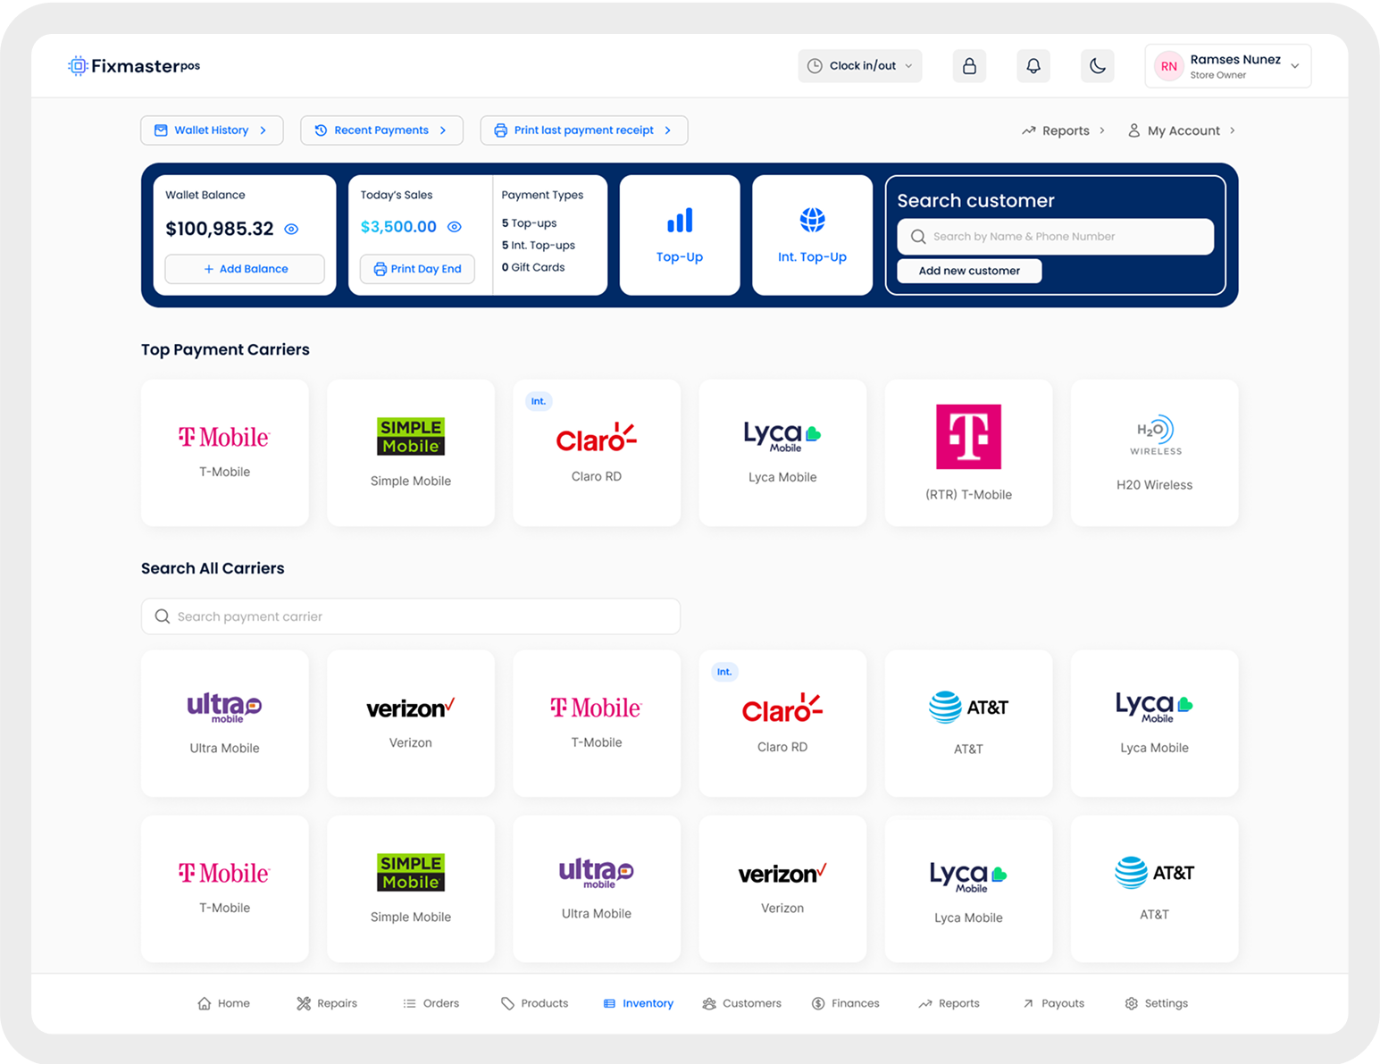Click the Int. Top-Up globe icon
1380x1064 pixels.
tap(812, 220)
